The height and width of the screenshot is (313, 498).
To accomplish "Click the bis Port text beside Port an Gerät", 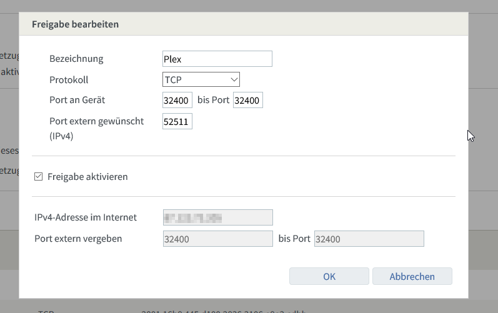I will (x=213, y=100).
